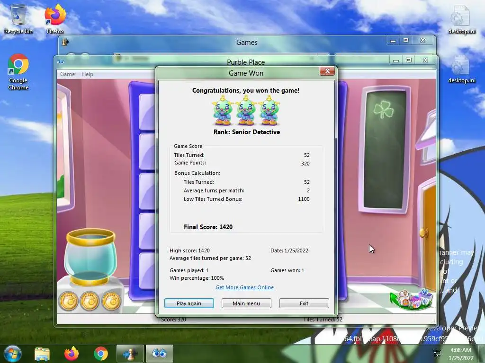Click the Games won: 1 text
The image size is (485, 363).
click(287, 270)
